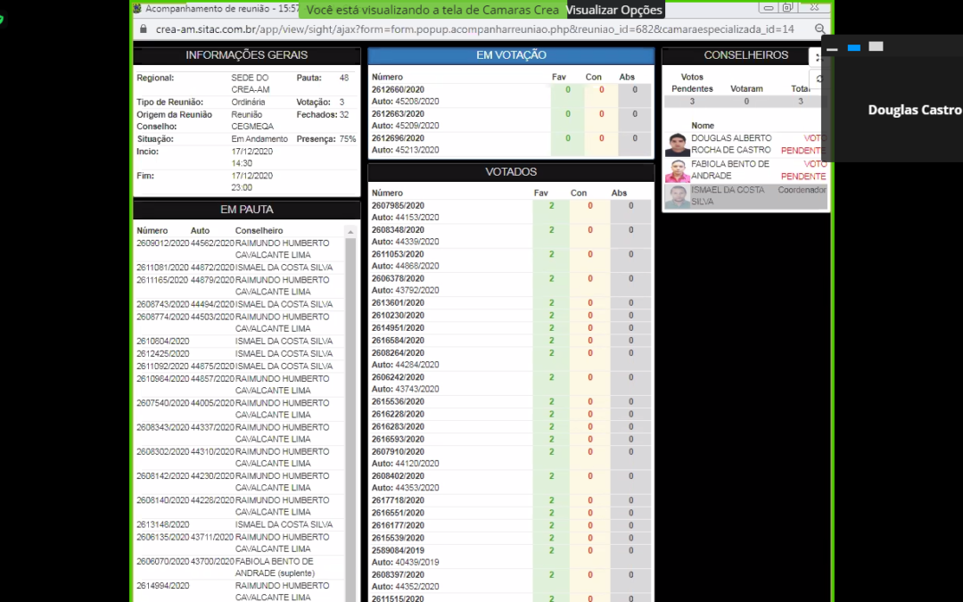Click voted item 2616283/2020
The height and width of the screenshot is (602, 963).
[x=398, y=427]
